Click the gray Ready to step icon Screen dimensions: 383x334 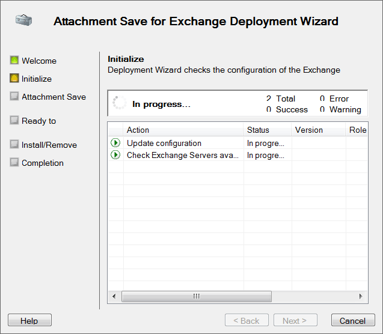click(14, 120)
